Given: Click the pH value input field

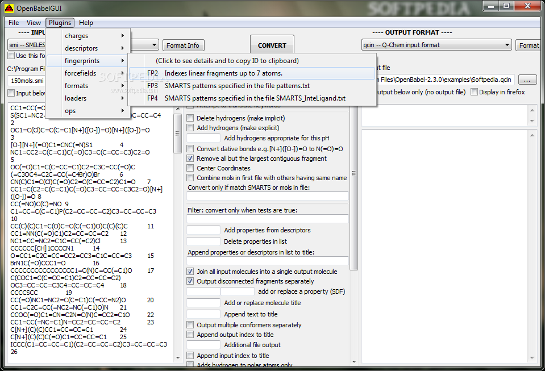Looking at the screenshot, I should (x=203, y=138).
